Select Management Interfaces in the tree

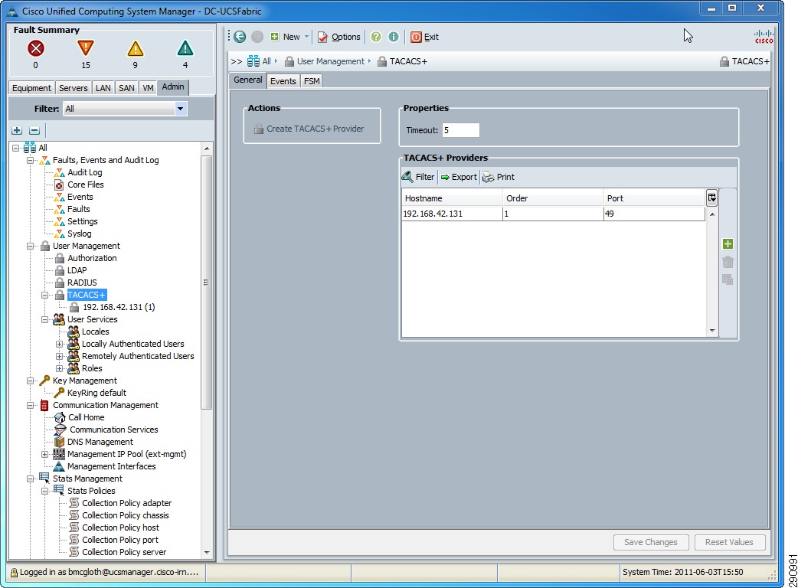tap(112, 466)
